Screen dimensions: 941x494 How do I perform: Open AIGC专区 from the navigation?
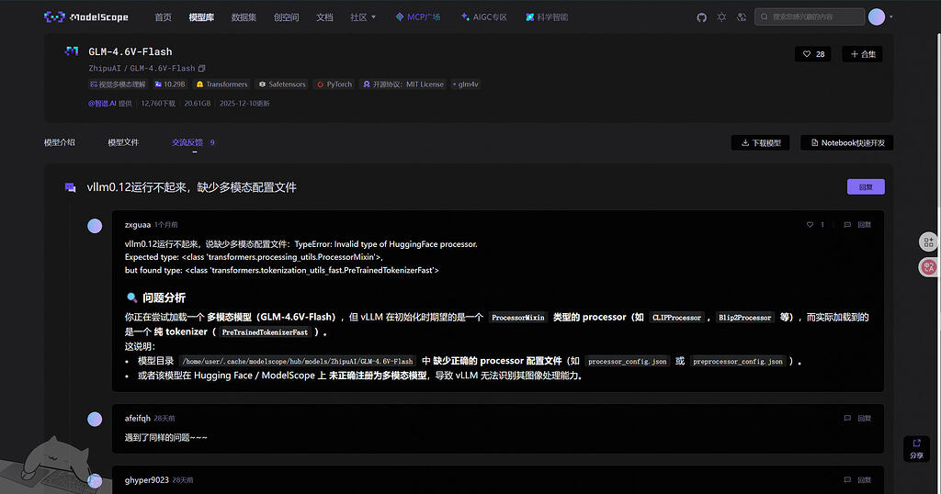point(483,17)
